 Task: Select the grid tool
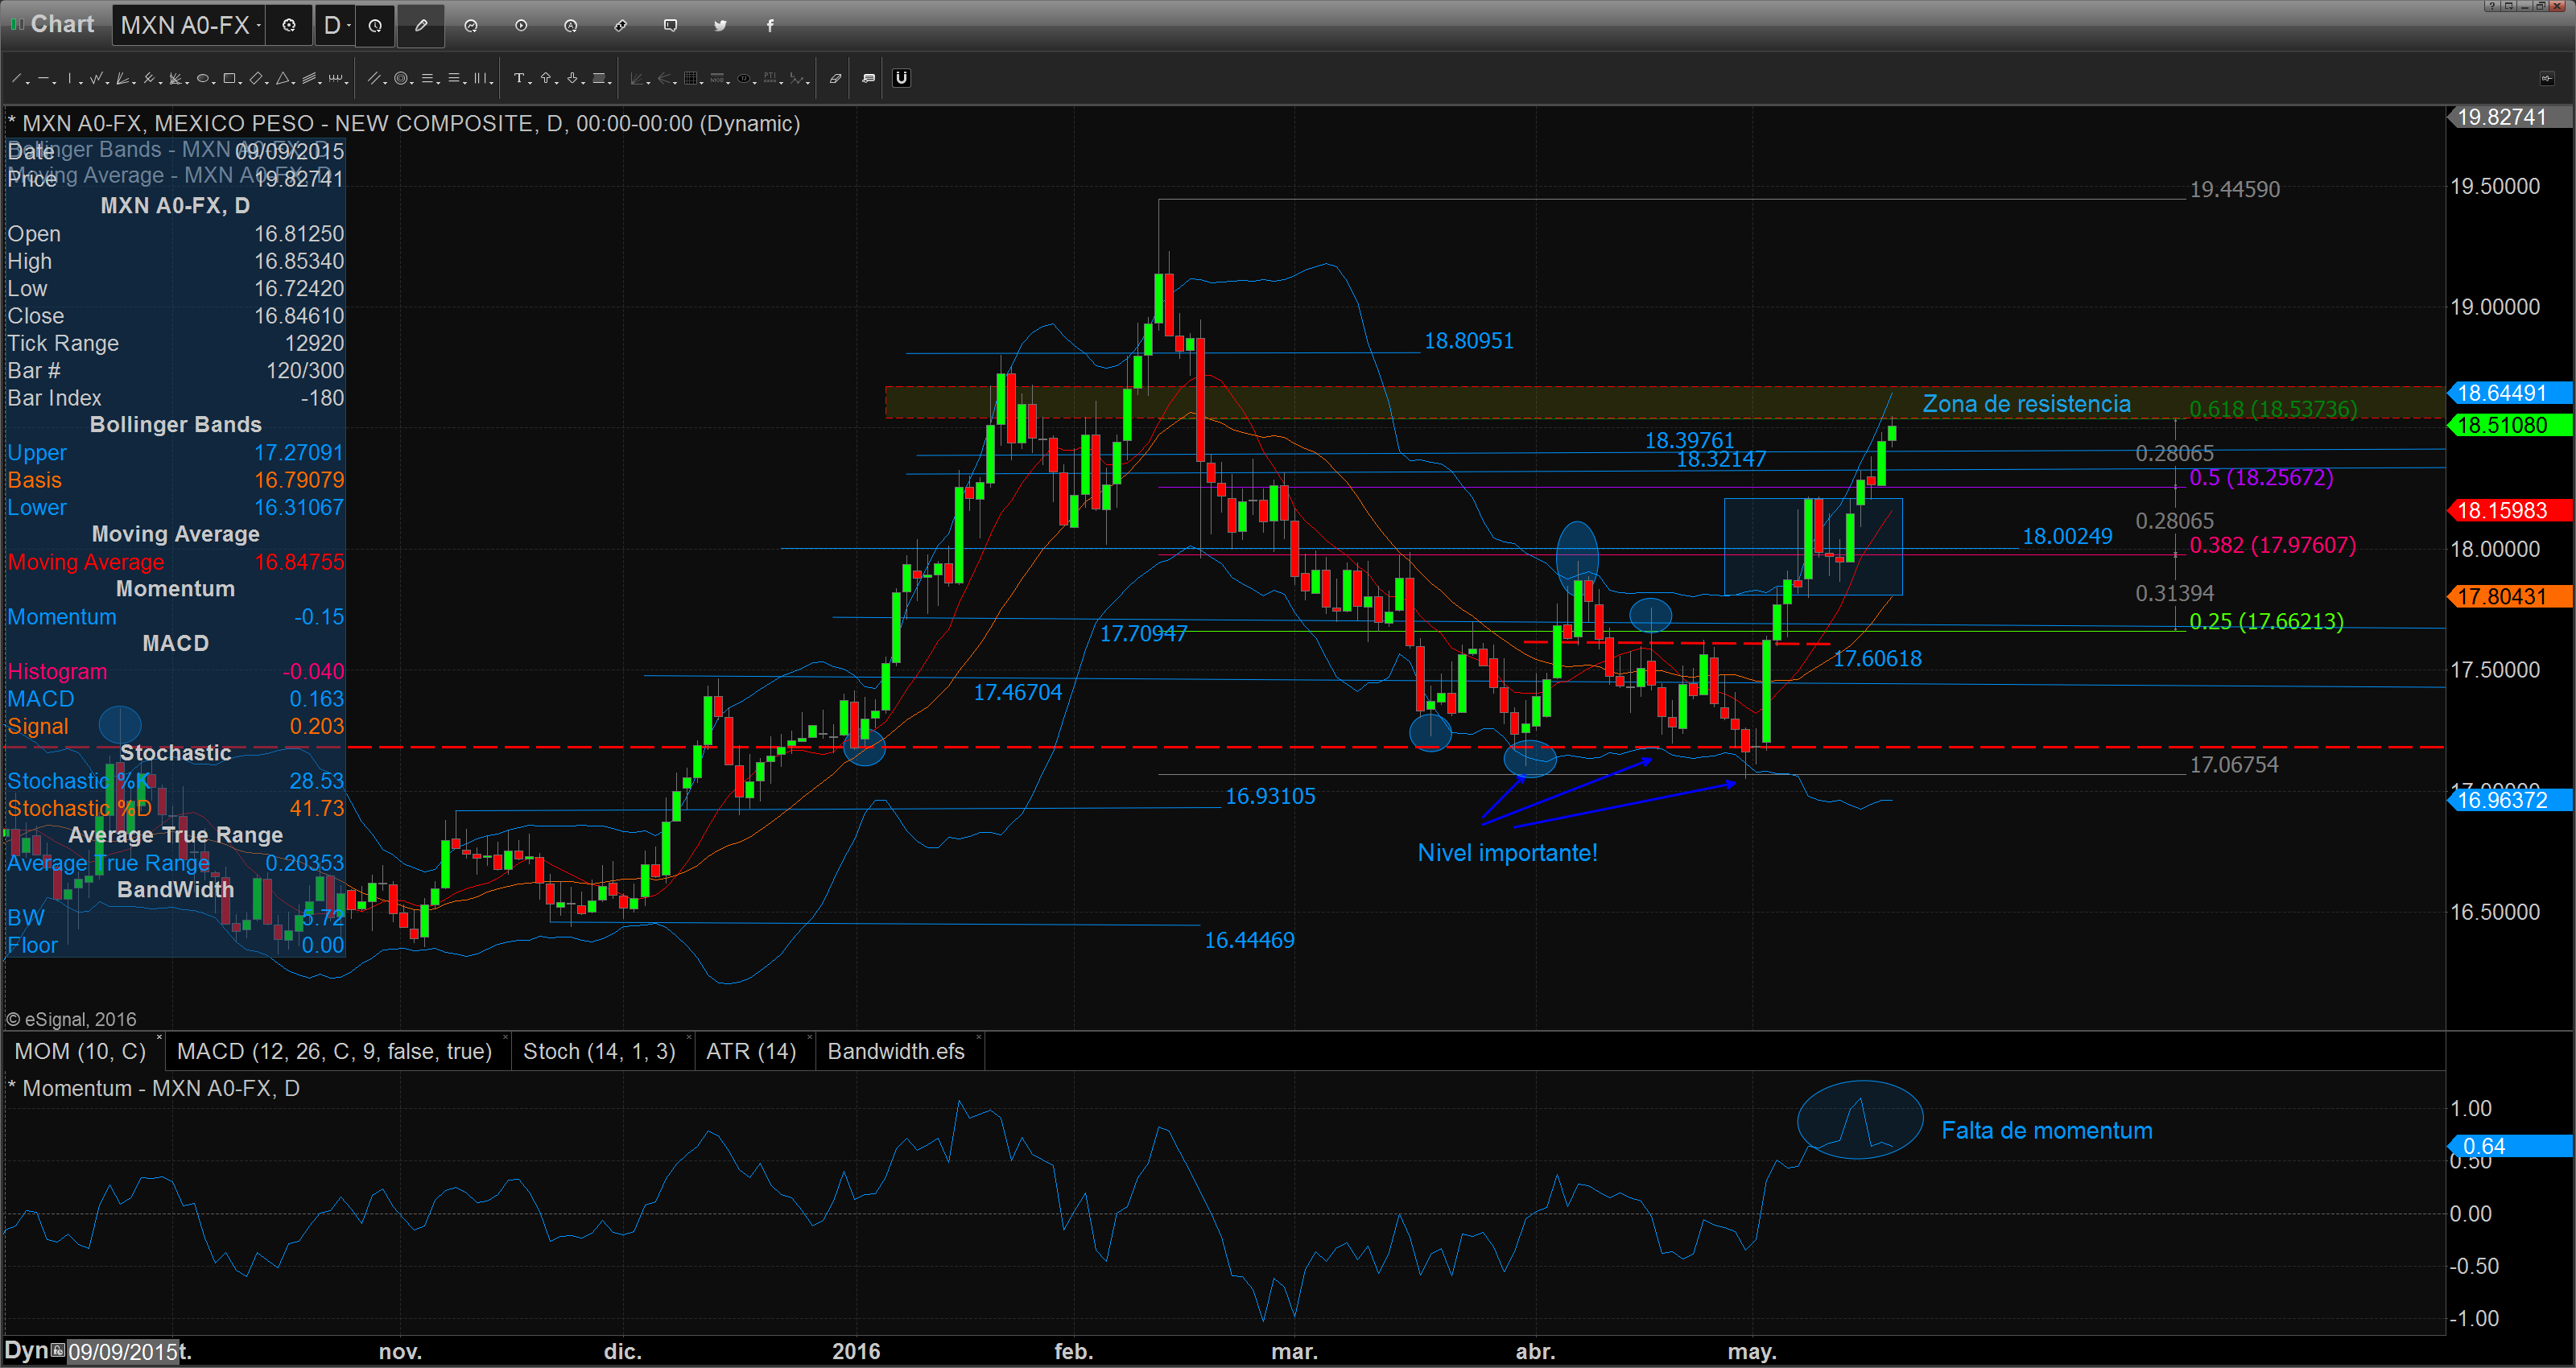click(691, 78)
